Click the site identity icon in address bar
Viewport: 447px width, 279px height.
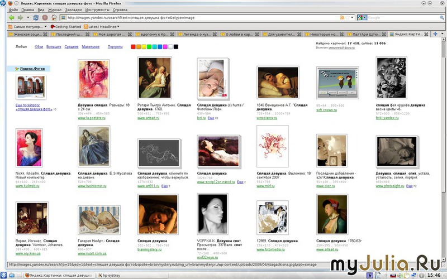[x=64, y=18]
